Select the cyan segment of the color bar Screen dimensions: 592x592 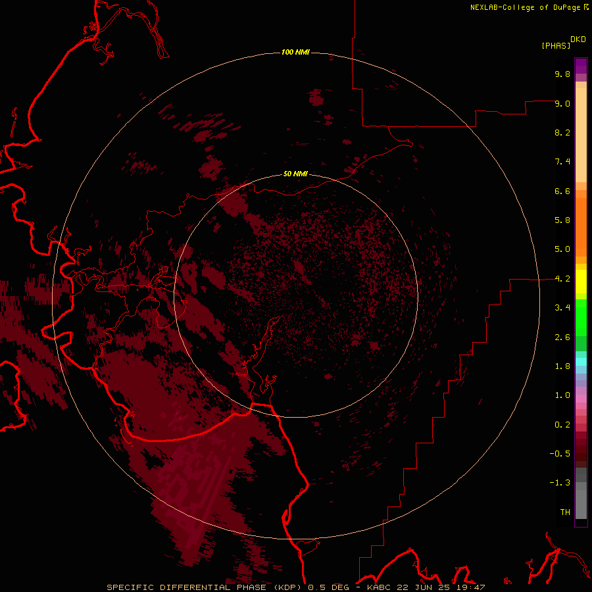(x=581, y=362)
